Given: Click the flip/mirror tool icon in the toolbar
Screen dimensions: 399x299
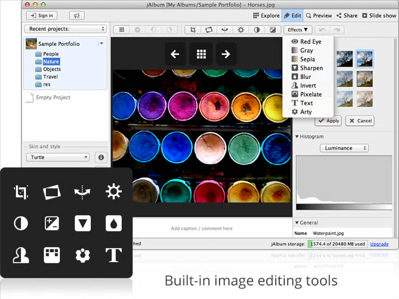Looking at the screenshot, I should 225,30.
